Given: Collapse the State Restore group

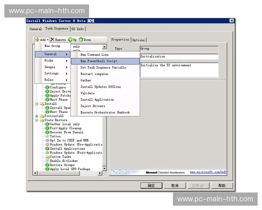Looking at the screenshot, I should pyautogui.click(x=37, y=120).
